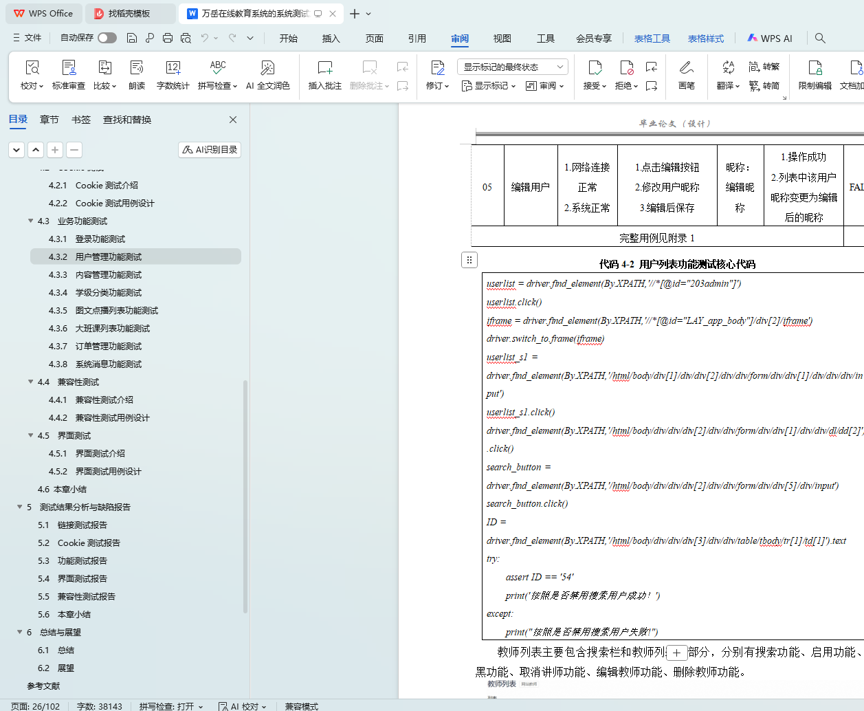Select the 画笔 pen tool
This screenshot has height=711, width=864.
686,68
